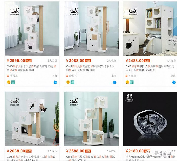The width and height of the screenshot is (177, 161).
Task: Click the green 服 badge under ¥2488 item
Action: [132, 82]
